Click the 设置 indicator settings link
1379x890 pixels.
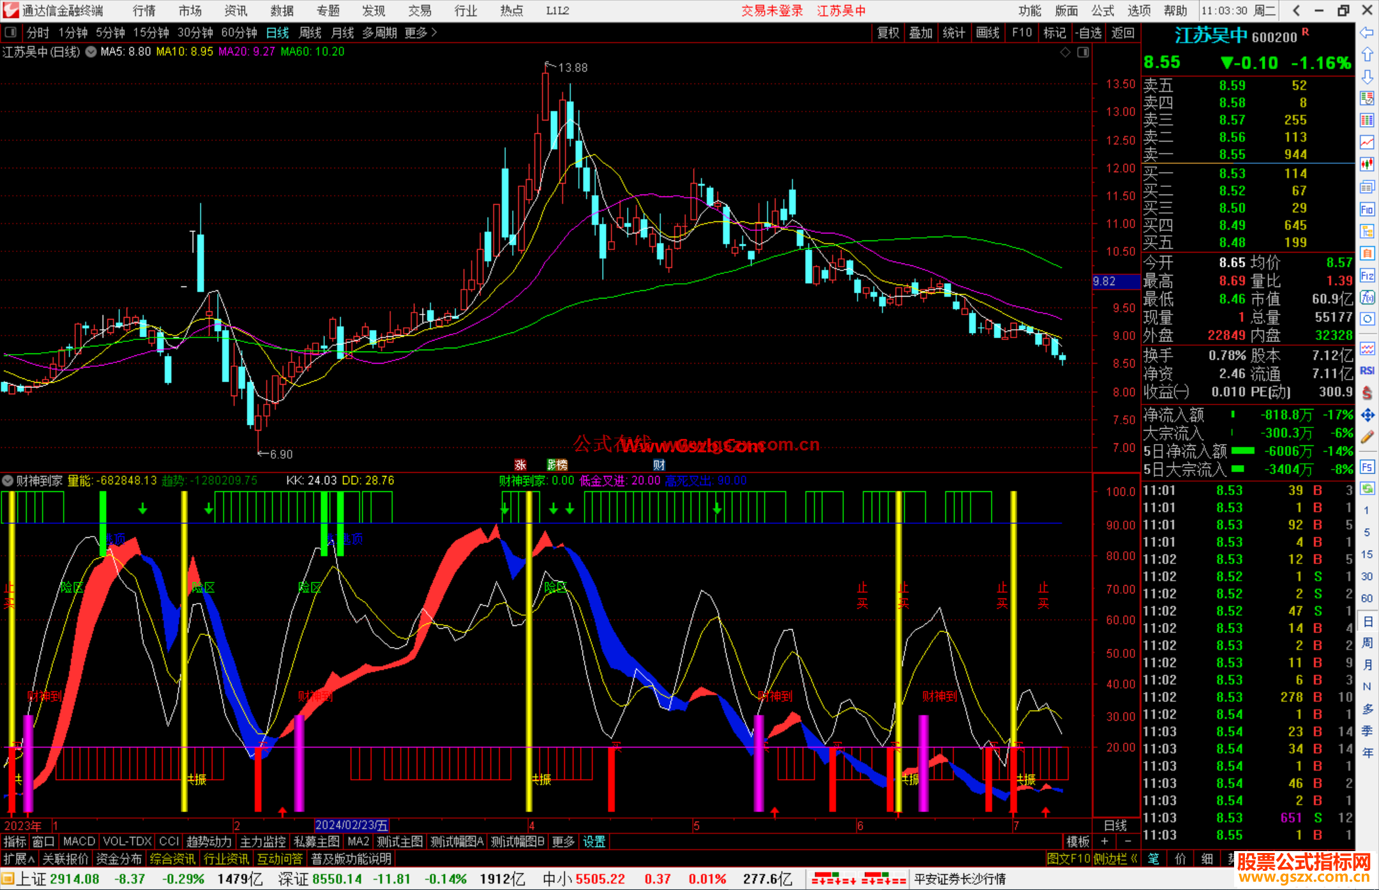[x=594, y=842]
